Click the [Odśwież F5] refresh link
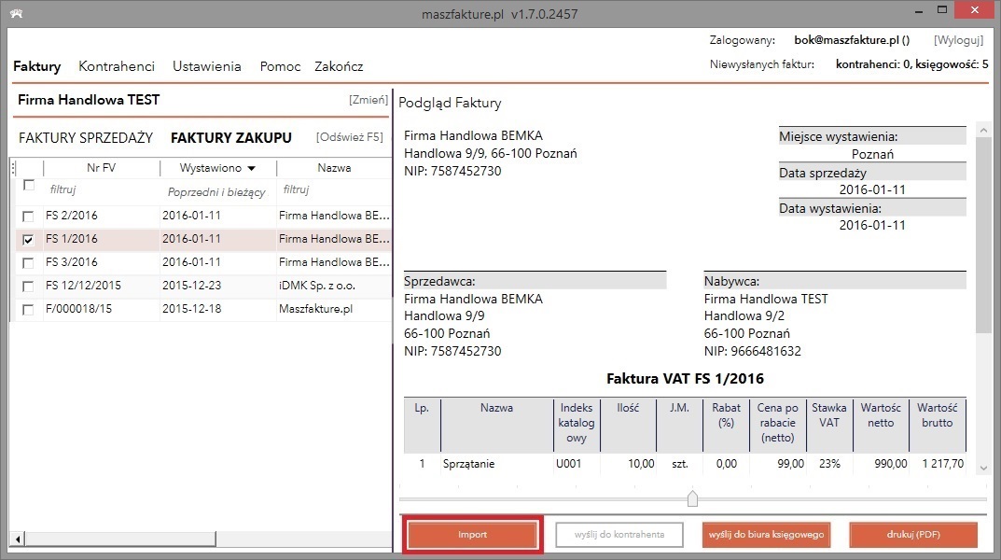1001x560 pixels. click(350, 137)
